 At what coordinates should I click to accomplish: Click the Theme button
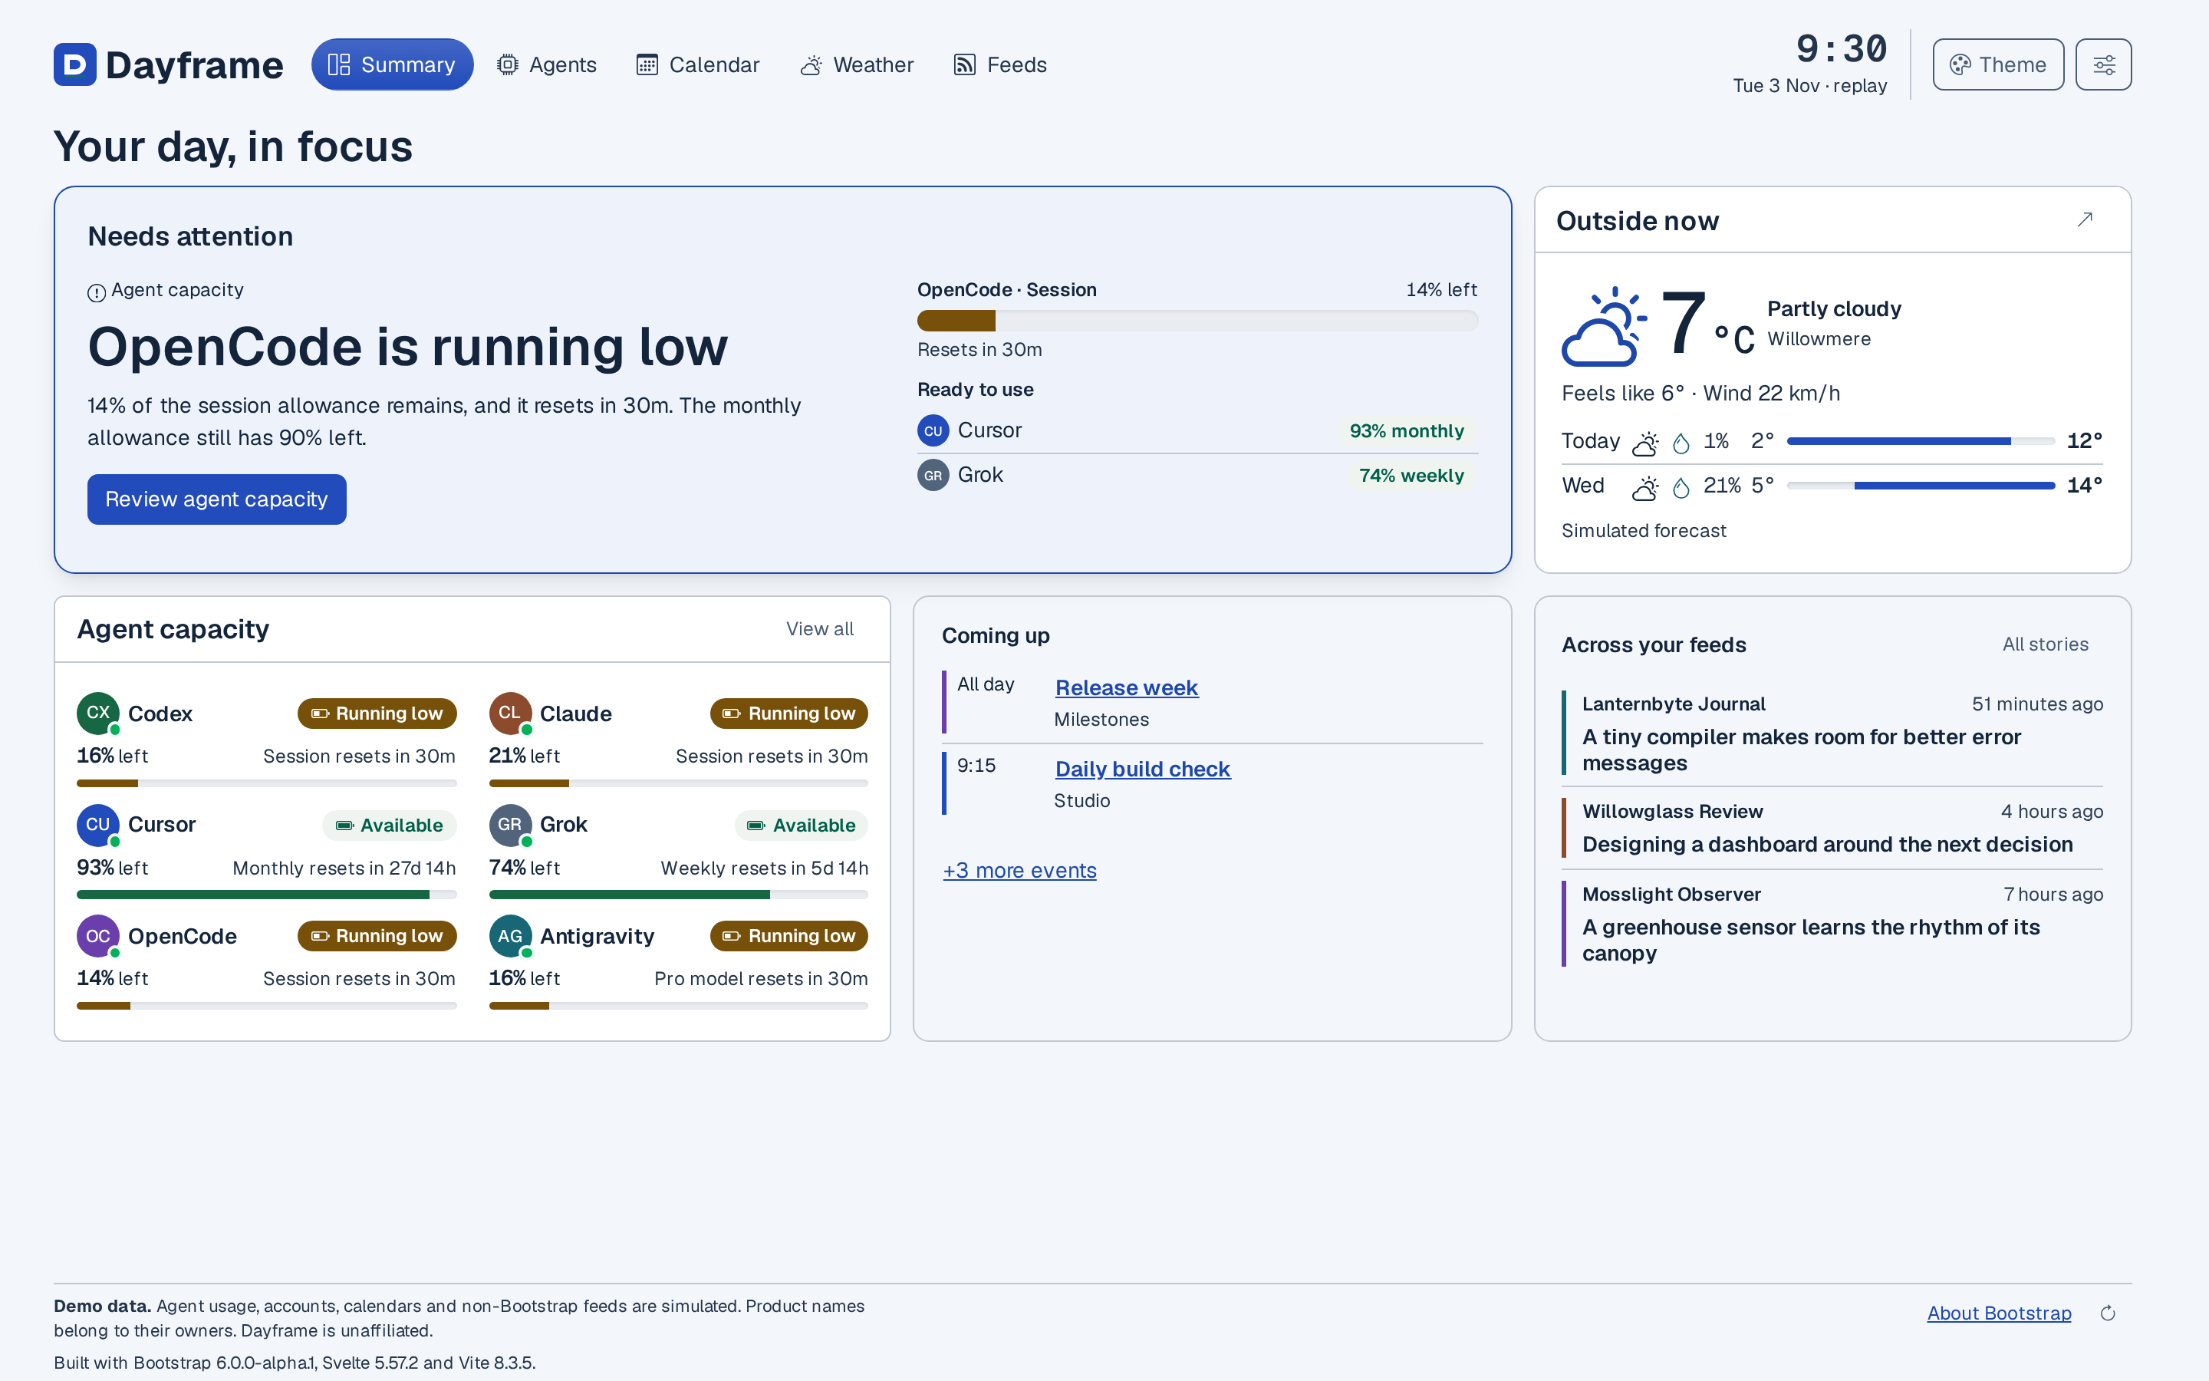(1997, 64)
